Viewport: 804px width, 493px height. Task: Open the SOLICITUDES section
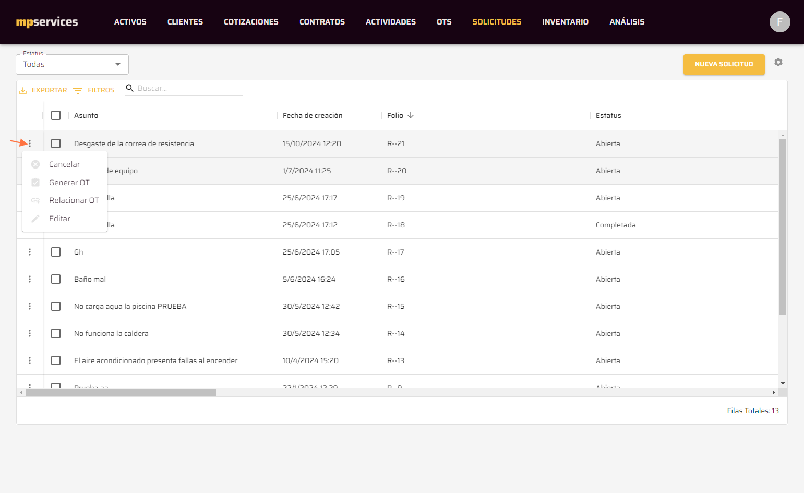[x=497, y=22]
